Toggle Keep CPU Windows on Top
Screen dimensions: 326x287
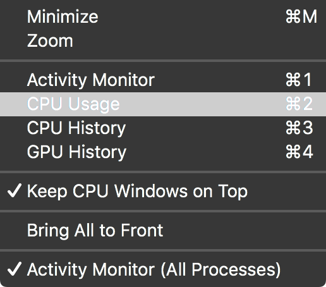[x=163, y=191]
